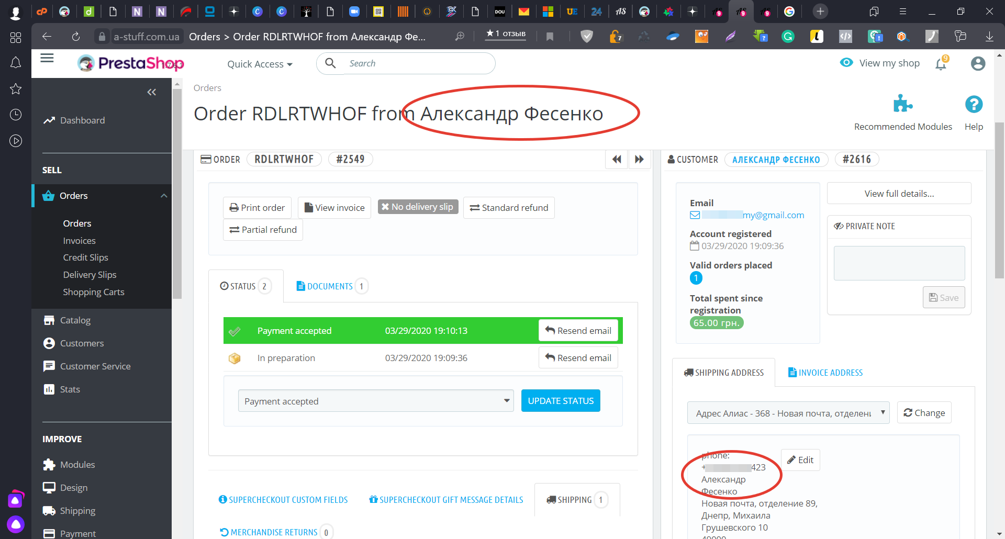Open the Help question mark icon
The height and width of the screenshot is (539, 1005).
[974, 104]
